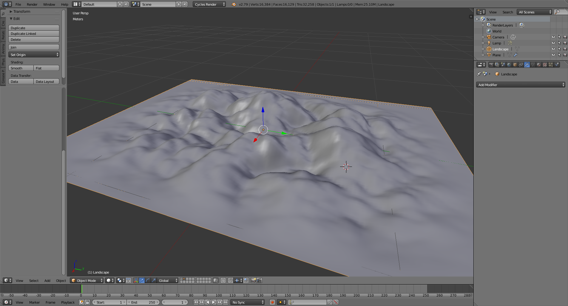The image size is (568, 306).
Task: Open the All Scenes outliner filter dropdown
Action: (535, 12)
